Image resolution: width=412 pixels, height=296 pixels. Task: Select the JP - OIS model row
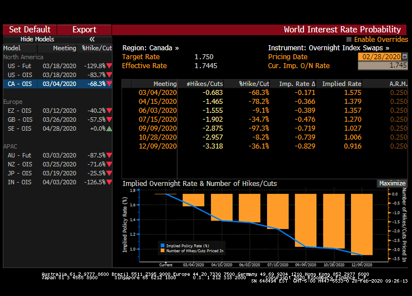(x=58, y=173)
